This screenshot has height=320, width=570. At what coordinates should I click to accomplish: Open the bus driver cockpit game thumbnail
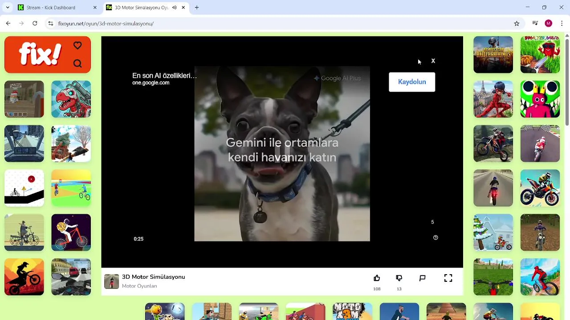[24, 144]
